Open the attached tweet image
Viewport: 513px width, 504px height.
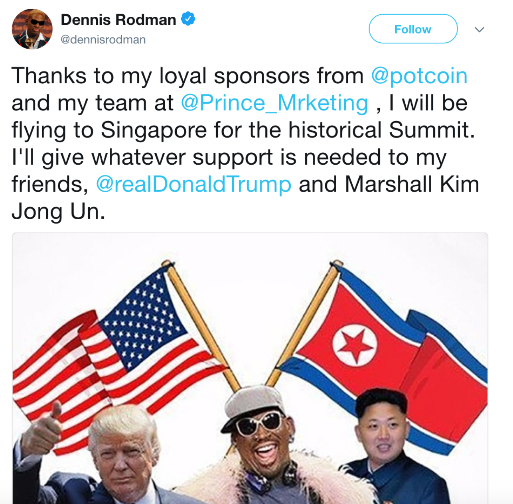pyautogui.click(x=250, y=368)
